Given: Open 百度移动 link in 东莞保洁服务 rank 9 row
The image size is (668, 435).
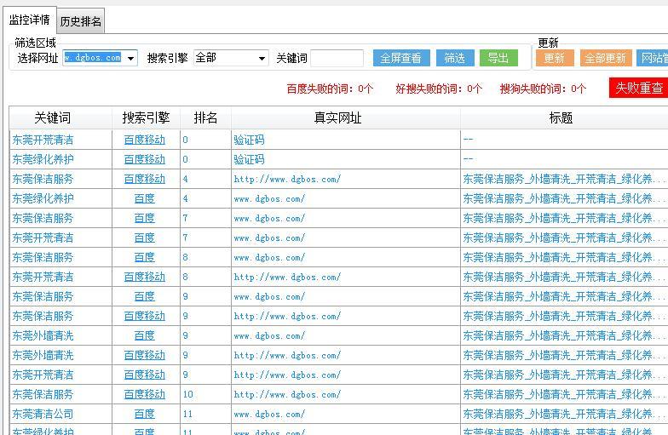Looking at the screenshot, I should pos(145,316).
